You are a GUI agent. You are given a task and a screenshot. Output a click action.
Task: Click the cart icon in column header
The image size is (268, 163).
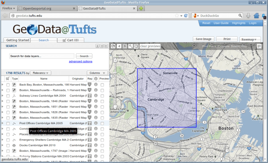[x=7, y=78]
